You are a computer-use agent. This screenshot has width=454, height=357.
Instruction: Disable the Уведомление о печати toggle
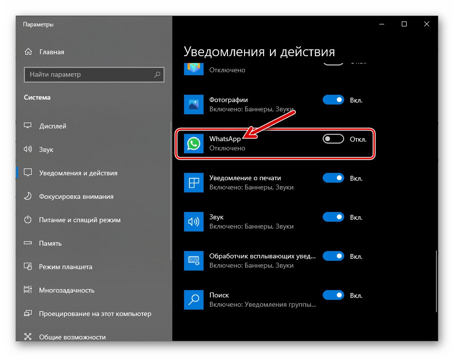pyautogui.click(x=333, y=178)
